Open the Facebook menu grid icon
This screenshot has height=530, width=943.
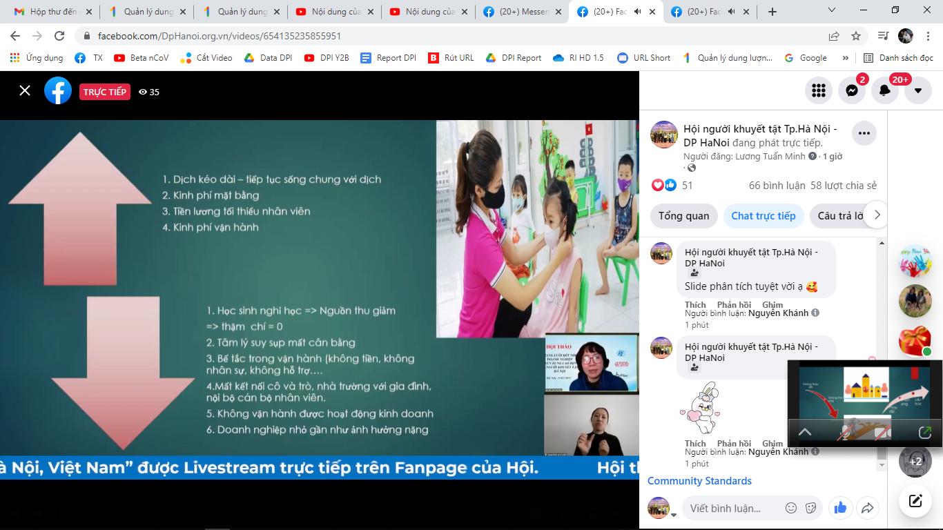tap(819, 90)
